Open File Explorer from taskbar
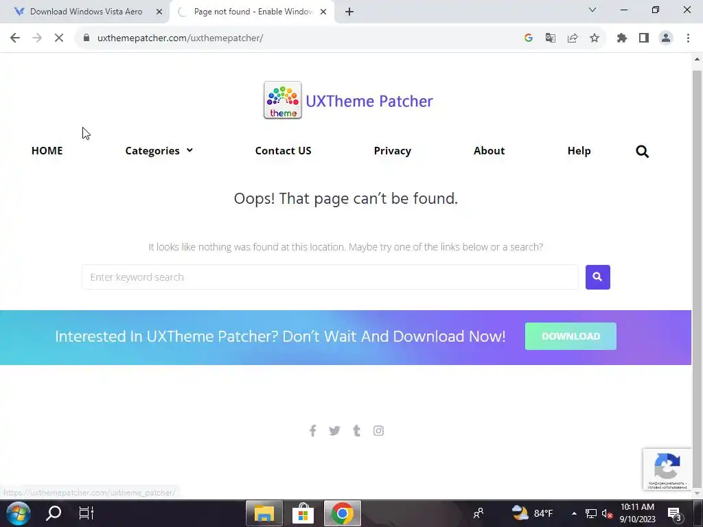Screen dimensions: 703x527 264,513
